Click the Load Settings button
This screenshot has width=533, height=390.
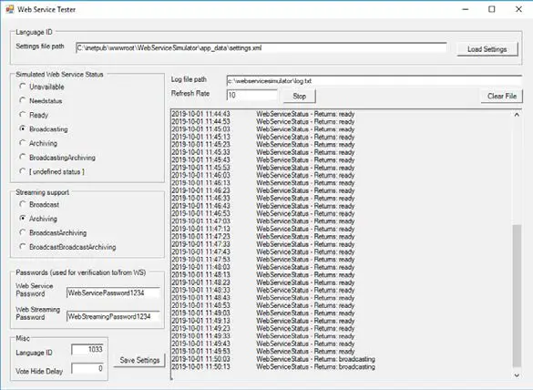click(487, 49)
